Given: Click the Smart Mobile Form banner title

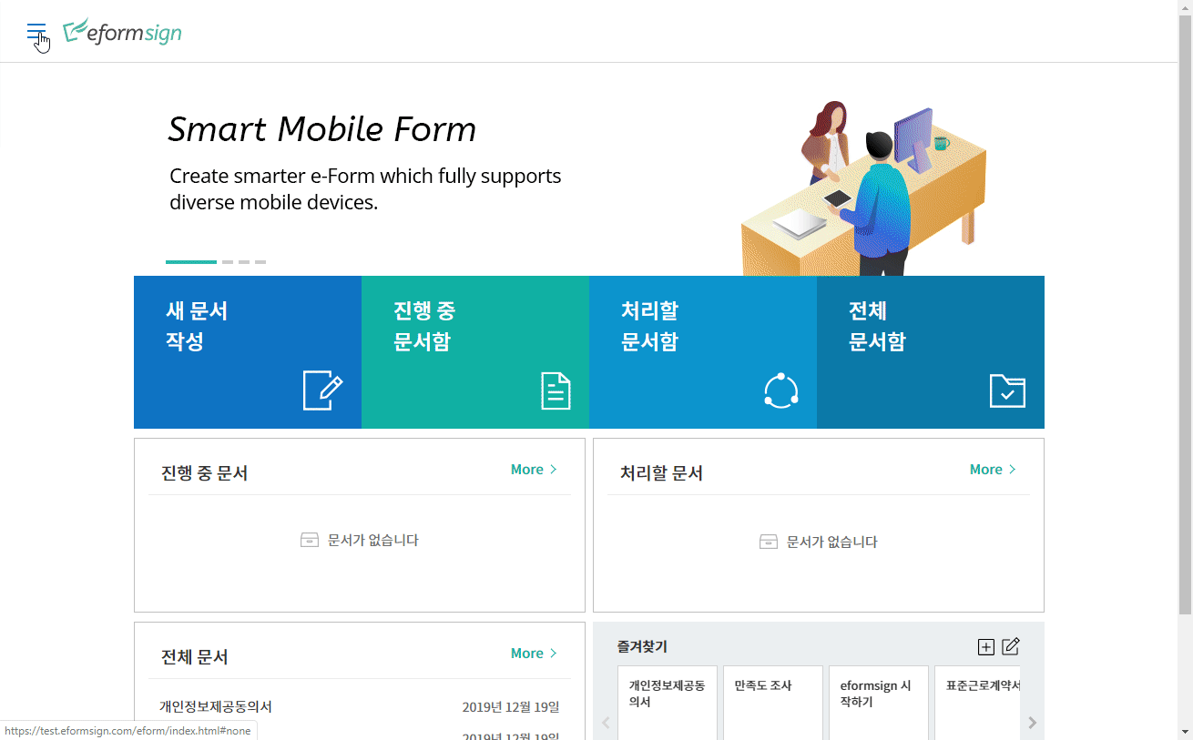Looking at the screenshot, I should 322,129.
